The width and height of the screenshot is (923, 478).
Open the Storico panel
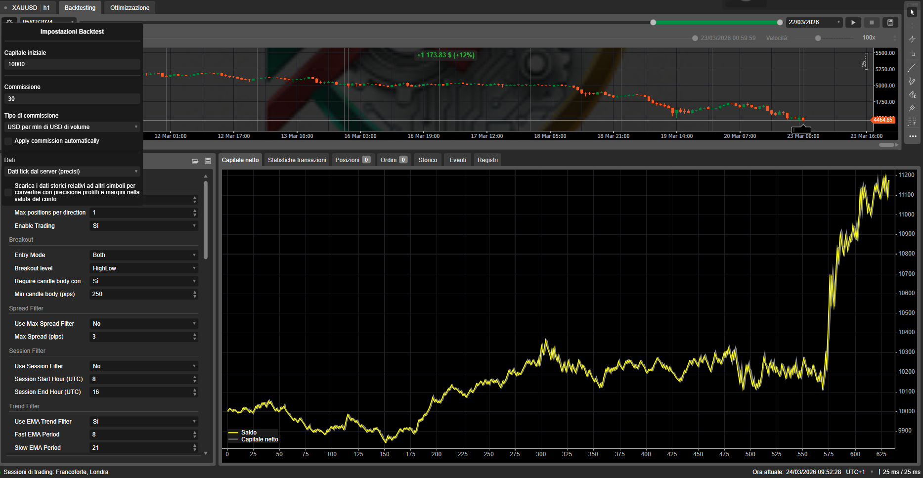[x=427, y=160]
